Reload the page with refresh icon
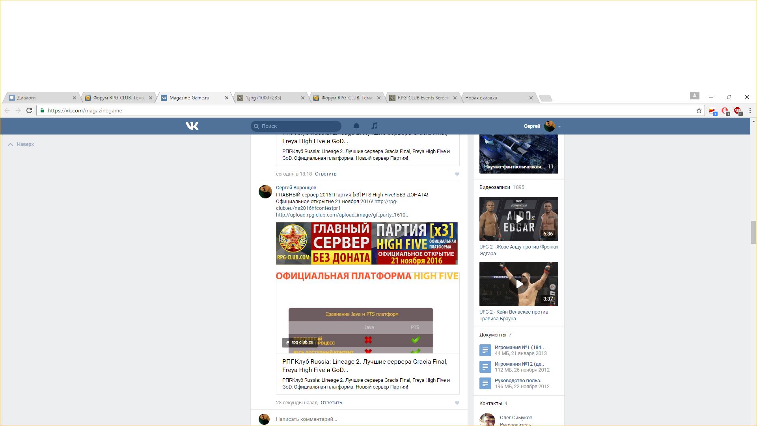This screenshot has width=757, height=426. pos(29,110)
